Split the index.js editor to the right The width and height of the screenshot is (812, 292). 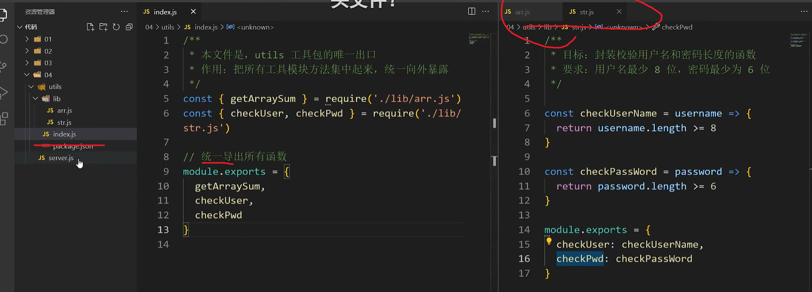[x=471, y=11]
